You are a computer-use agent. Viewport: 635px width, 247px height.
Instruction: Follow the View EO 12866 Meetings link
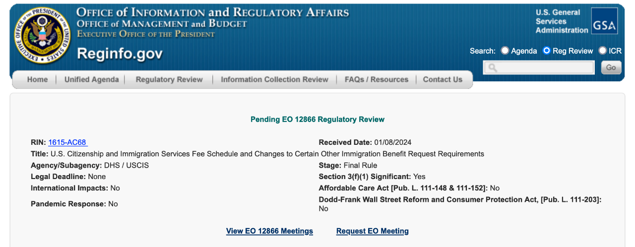pos(269,231)
